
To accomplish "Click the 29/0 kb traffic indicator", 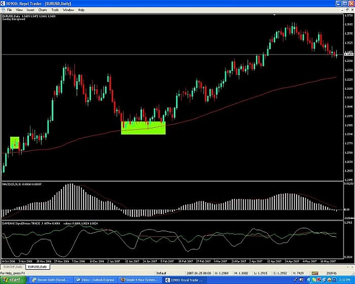I will coord(331,273).
